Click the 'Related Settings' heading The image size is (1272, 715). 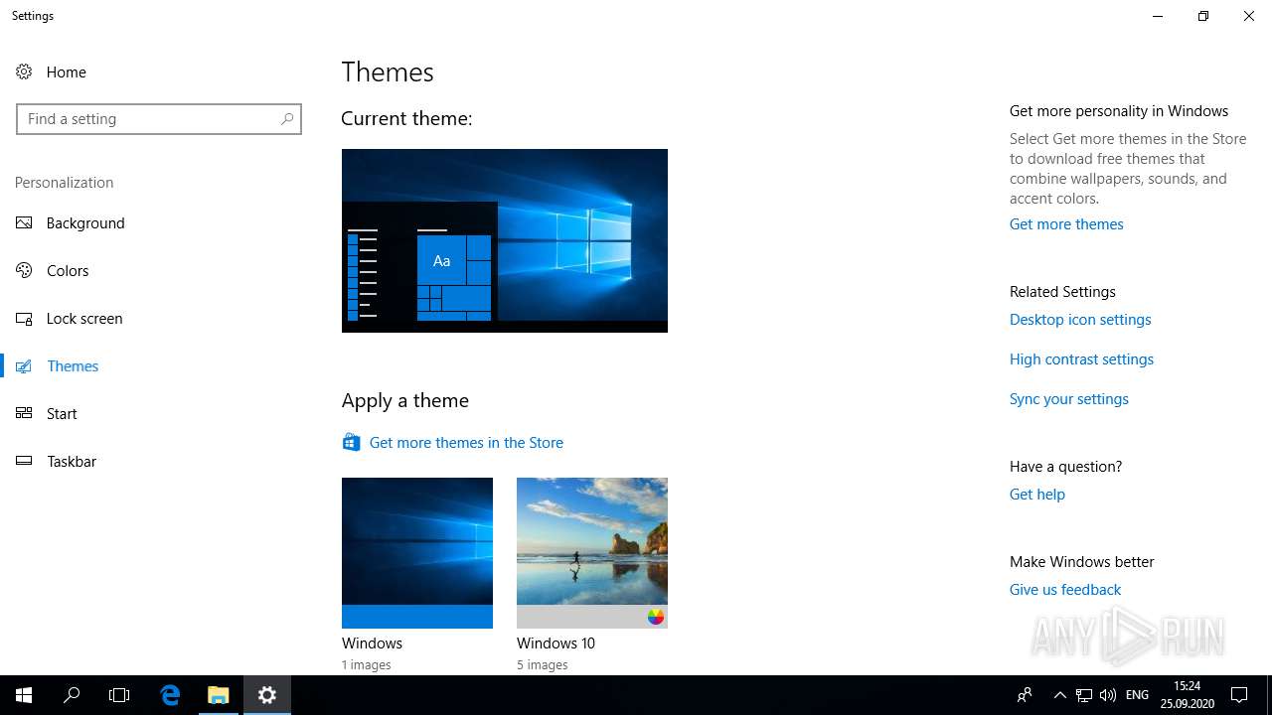click(1062, 292)
